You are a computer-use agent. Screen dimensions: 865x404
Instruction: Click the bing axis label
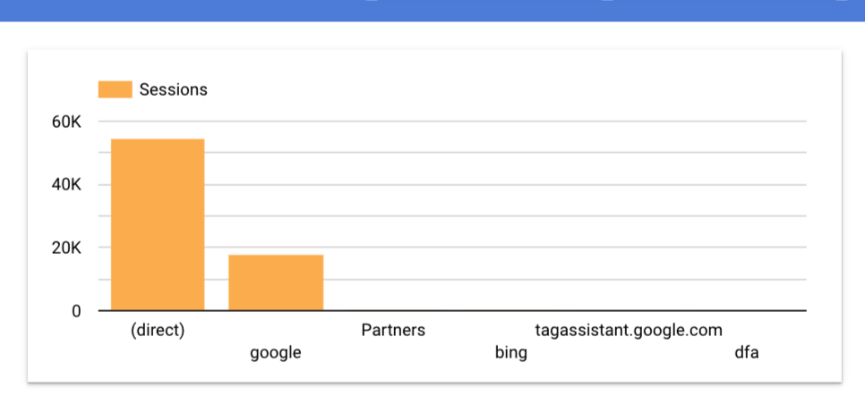point(510,352)
